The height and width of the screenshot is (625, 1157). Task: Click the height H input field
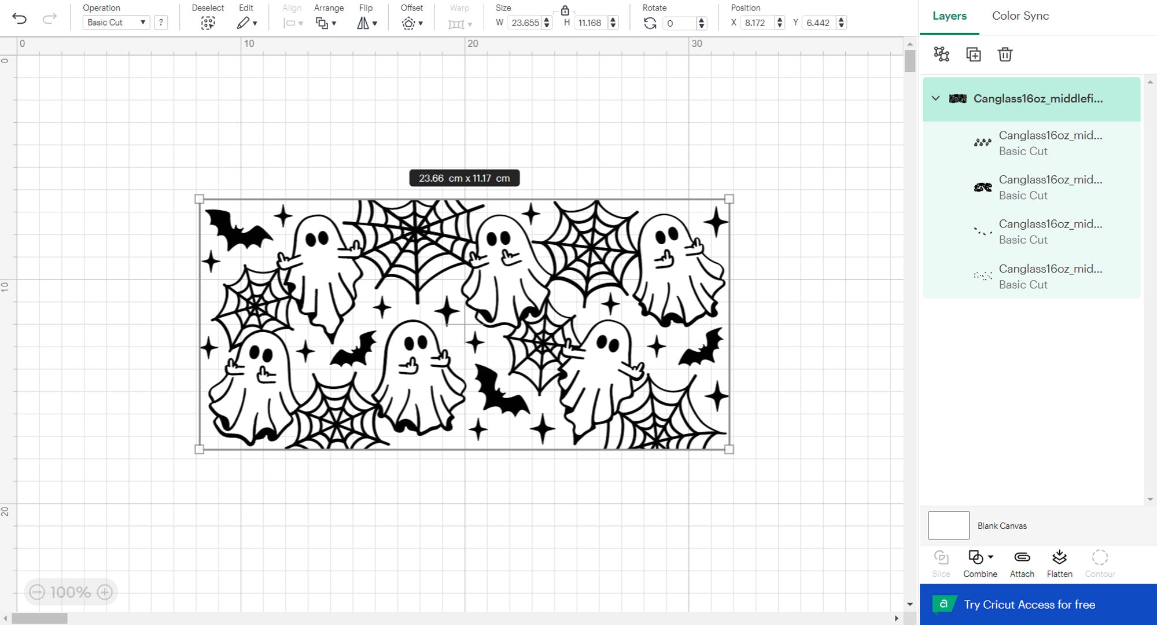click(x=590, y=23)
